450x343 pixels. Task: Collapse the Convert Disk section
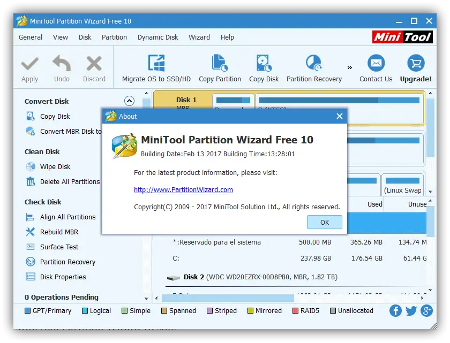coord(129,101)
